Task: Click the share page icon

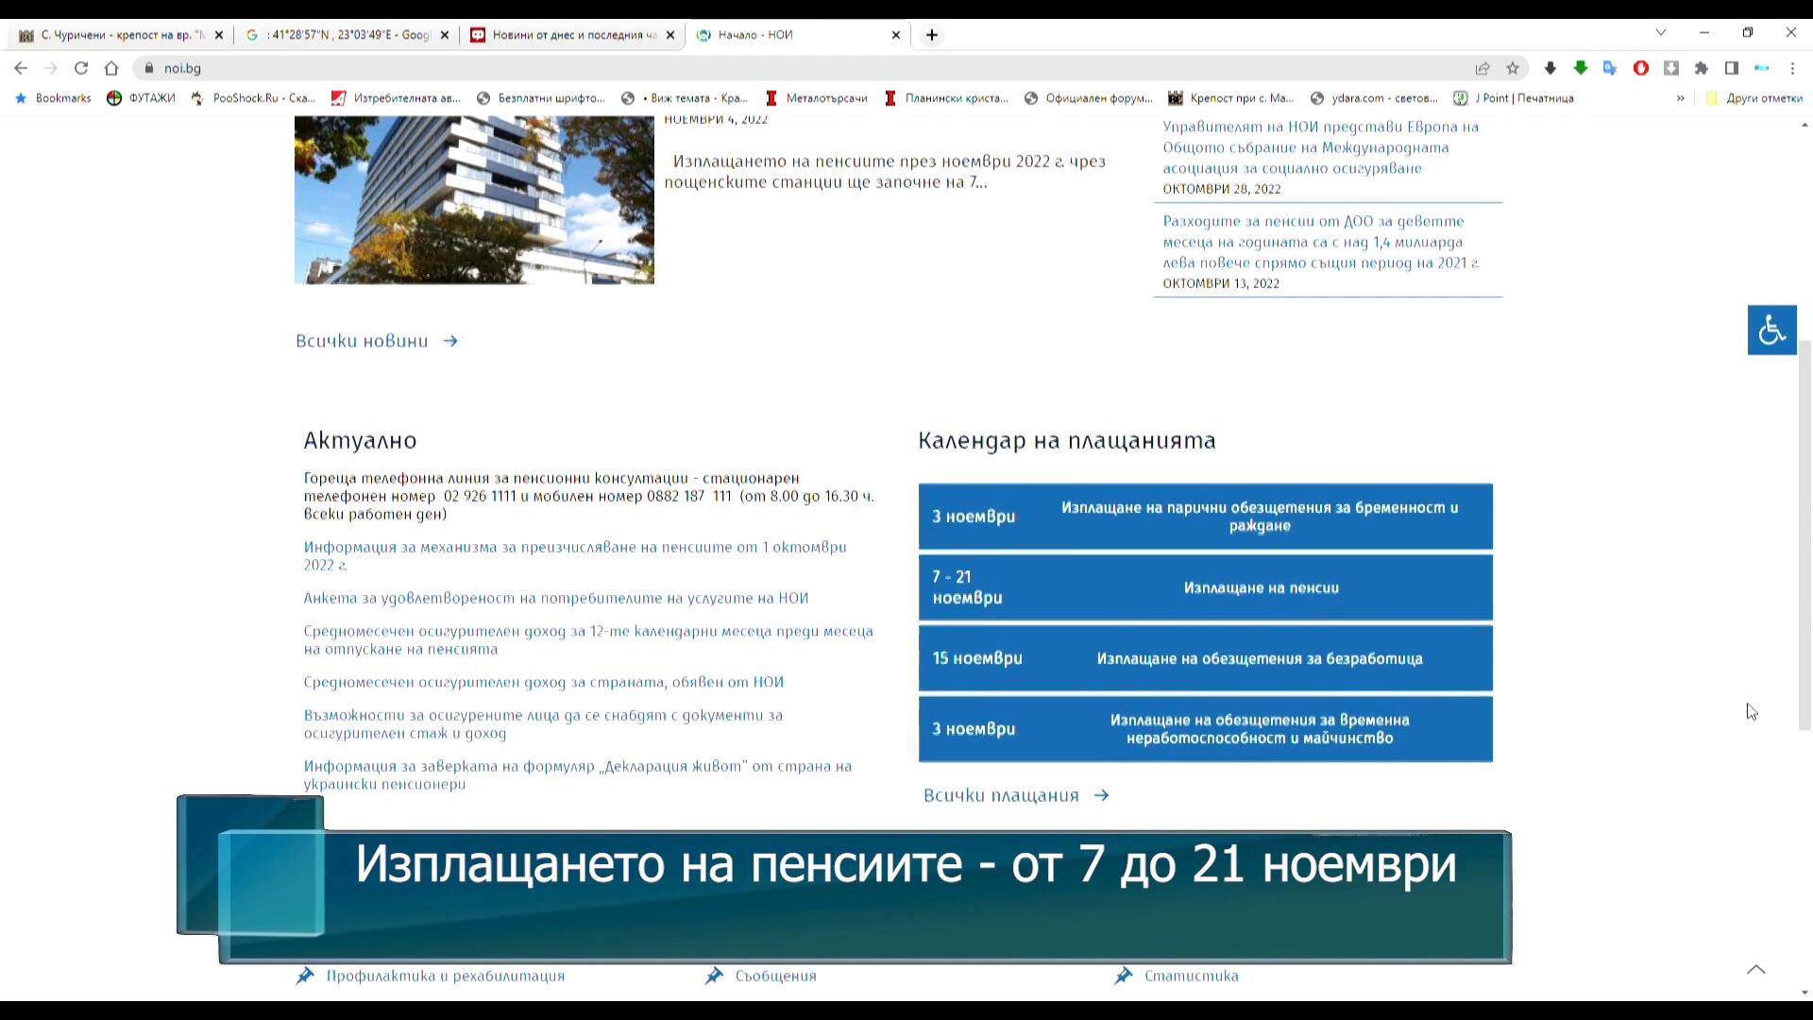Action: click(x=1483, y=68)
